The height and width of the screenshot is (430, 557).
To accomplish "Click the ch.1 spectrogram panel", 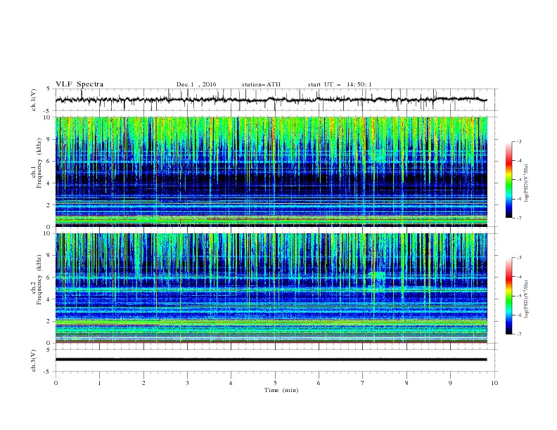I will [271, 171].
